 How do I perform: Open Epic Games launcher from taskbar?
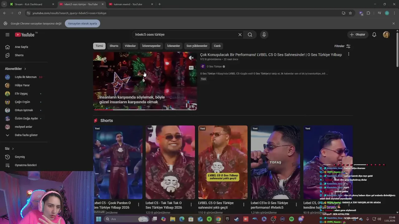[228, 219]
